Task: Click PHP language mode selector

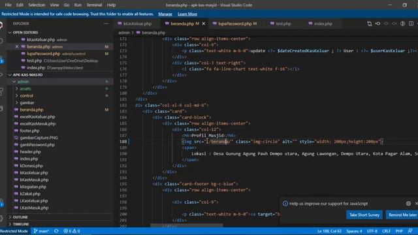Action: (399, 231)
